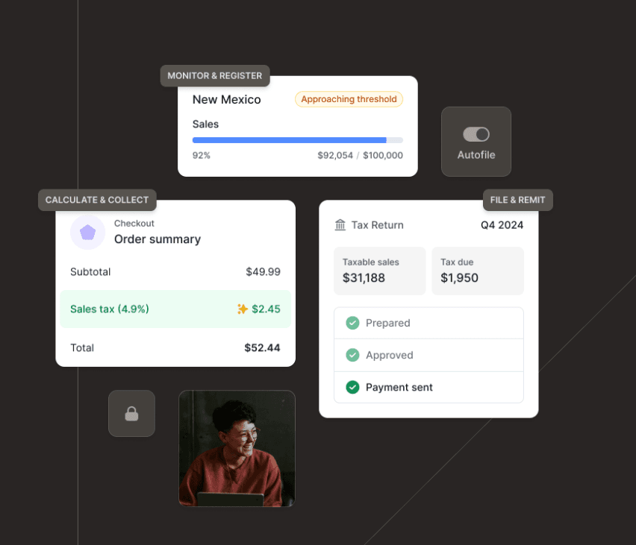The width and height of the screenshot is (636, 545).
Task: Toggle the Autofile switch
Action: tap(476, 134)
